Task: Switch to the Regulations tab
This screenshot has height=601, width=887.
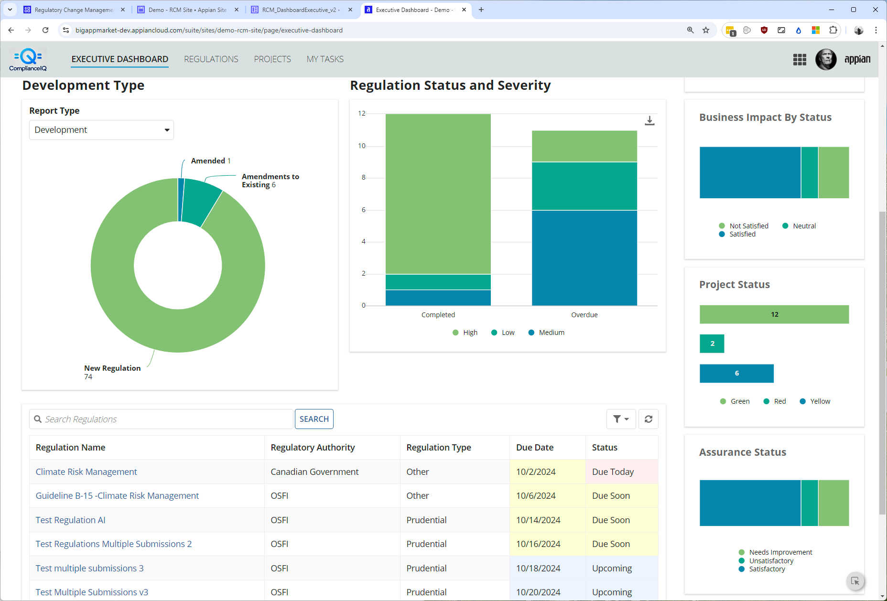Action: coord(211,59)
